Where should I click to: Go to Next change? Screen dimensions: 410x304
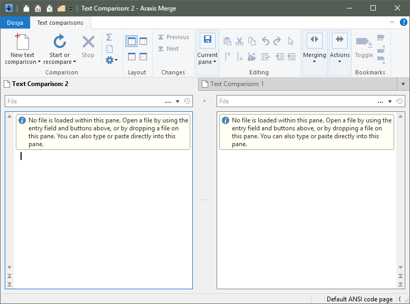[x=168, y=49]
